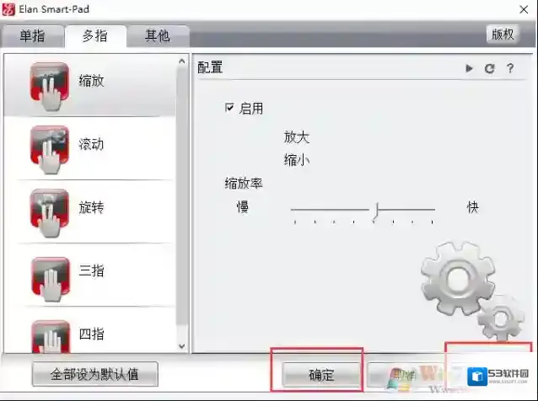
Task: Click the reset refresh icon in 配置 header
Action: coord(490,68)
